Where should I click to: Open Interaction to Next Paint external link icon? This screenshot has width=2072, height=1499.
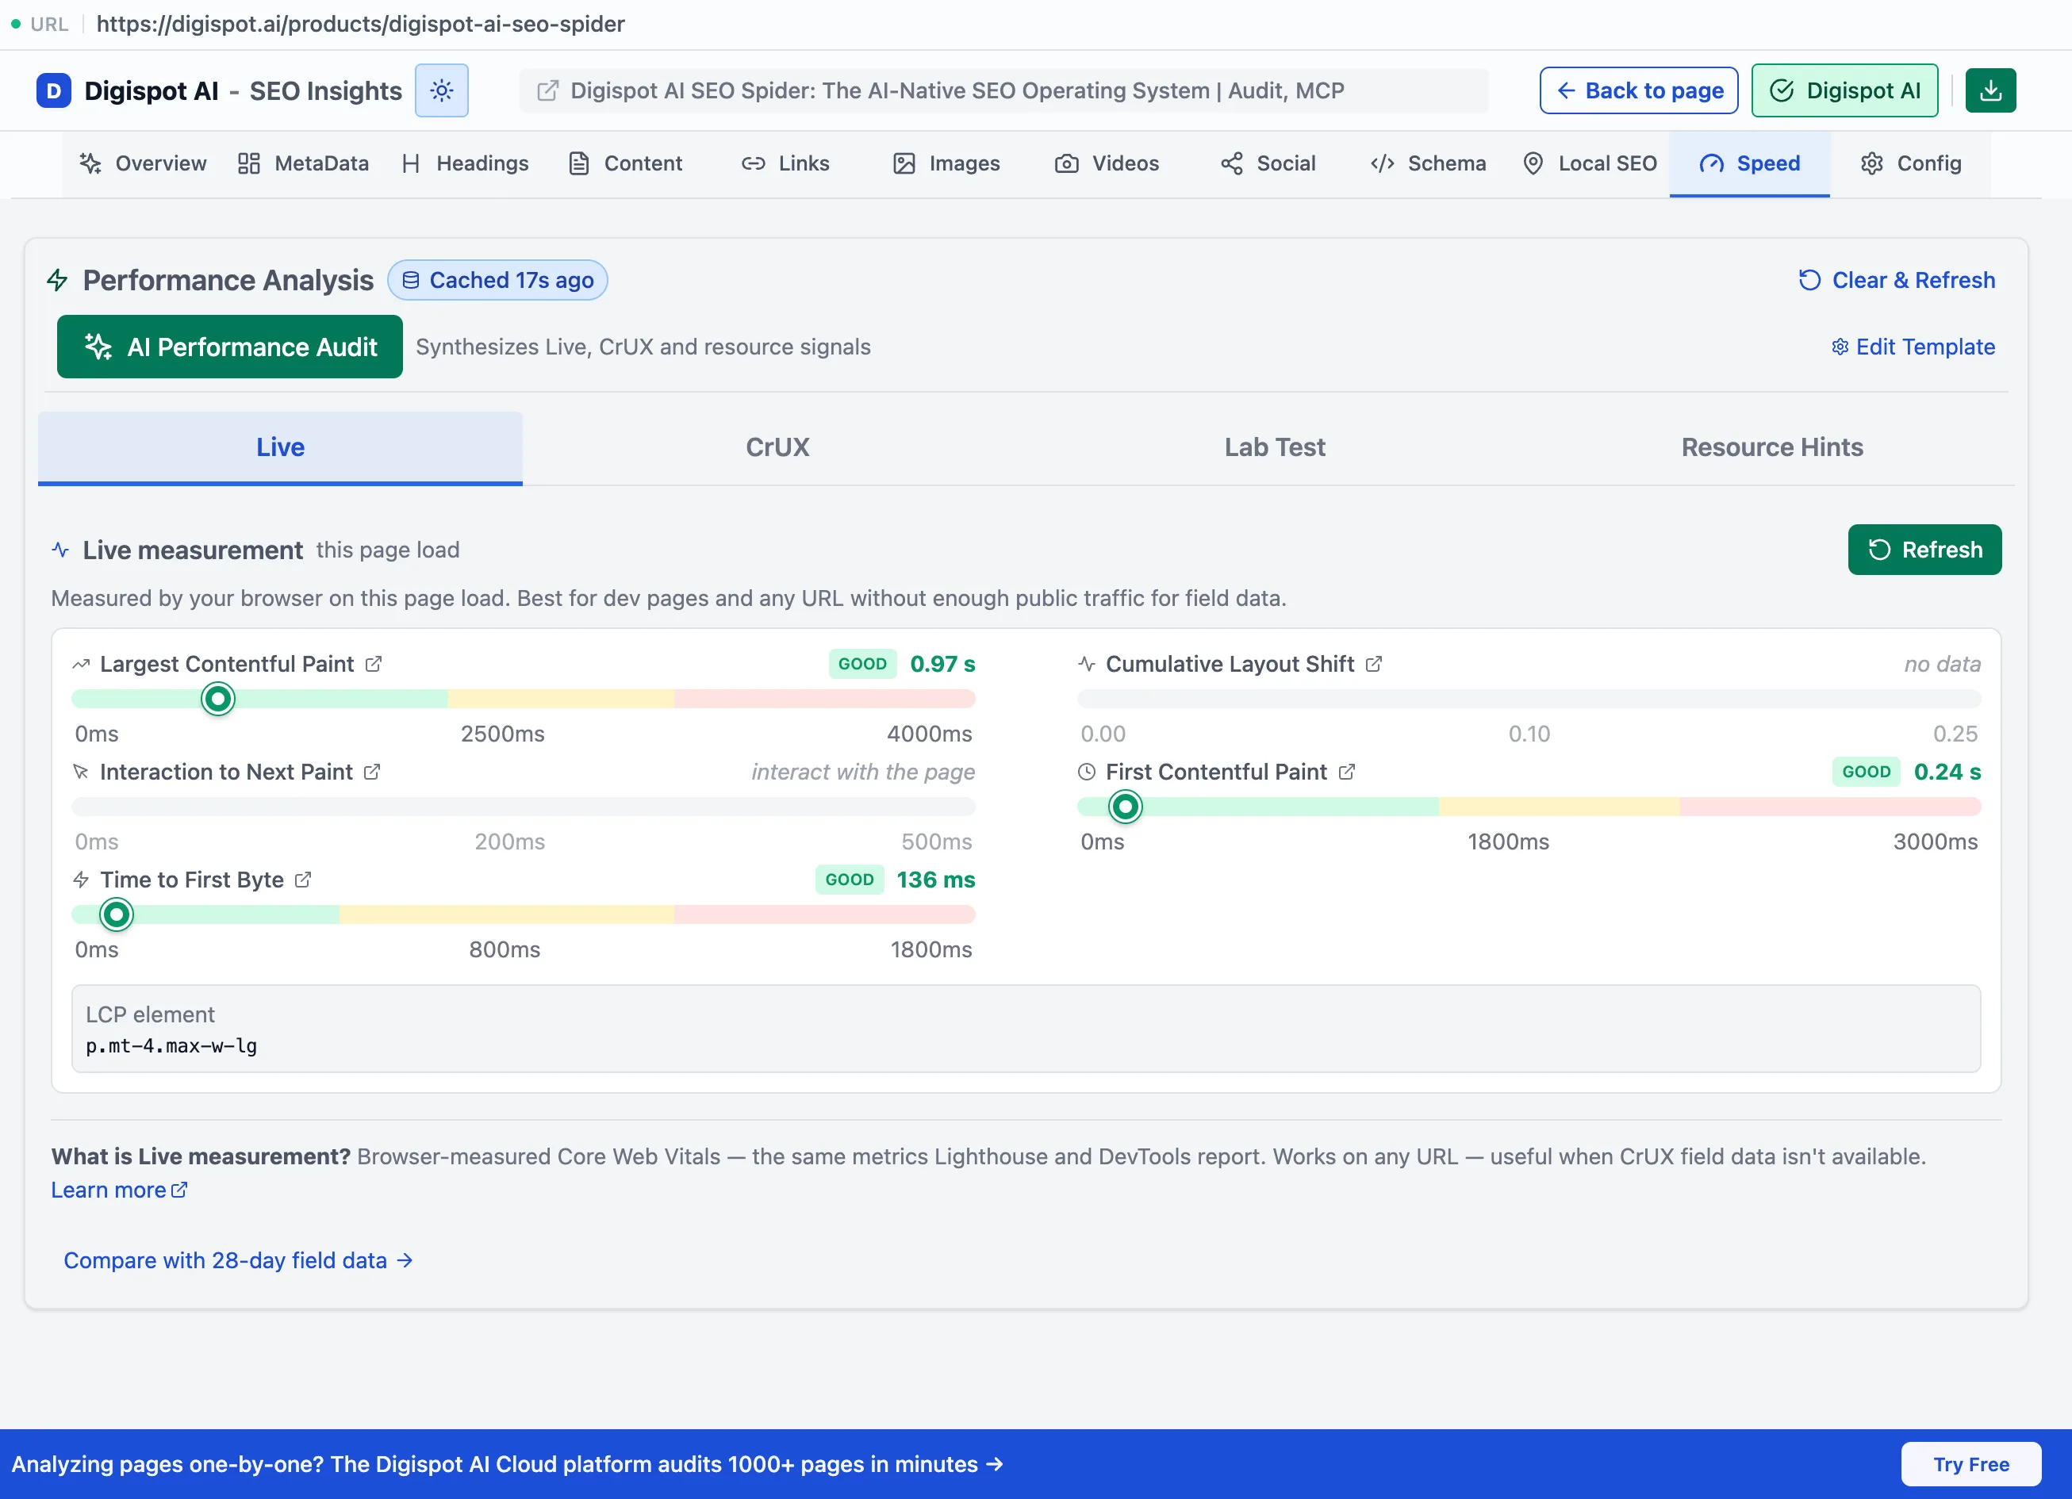pos(372,772)
